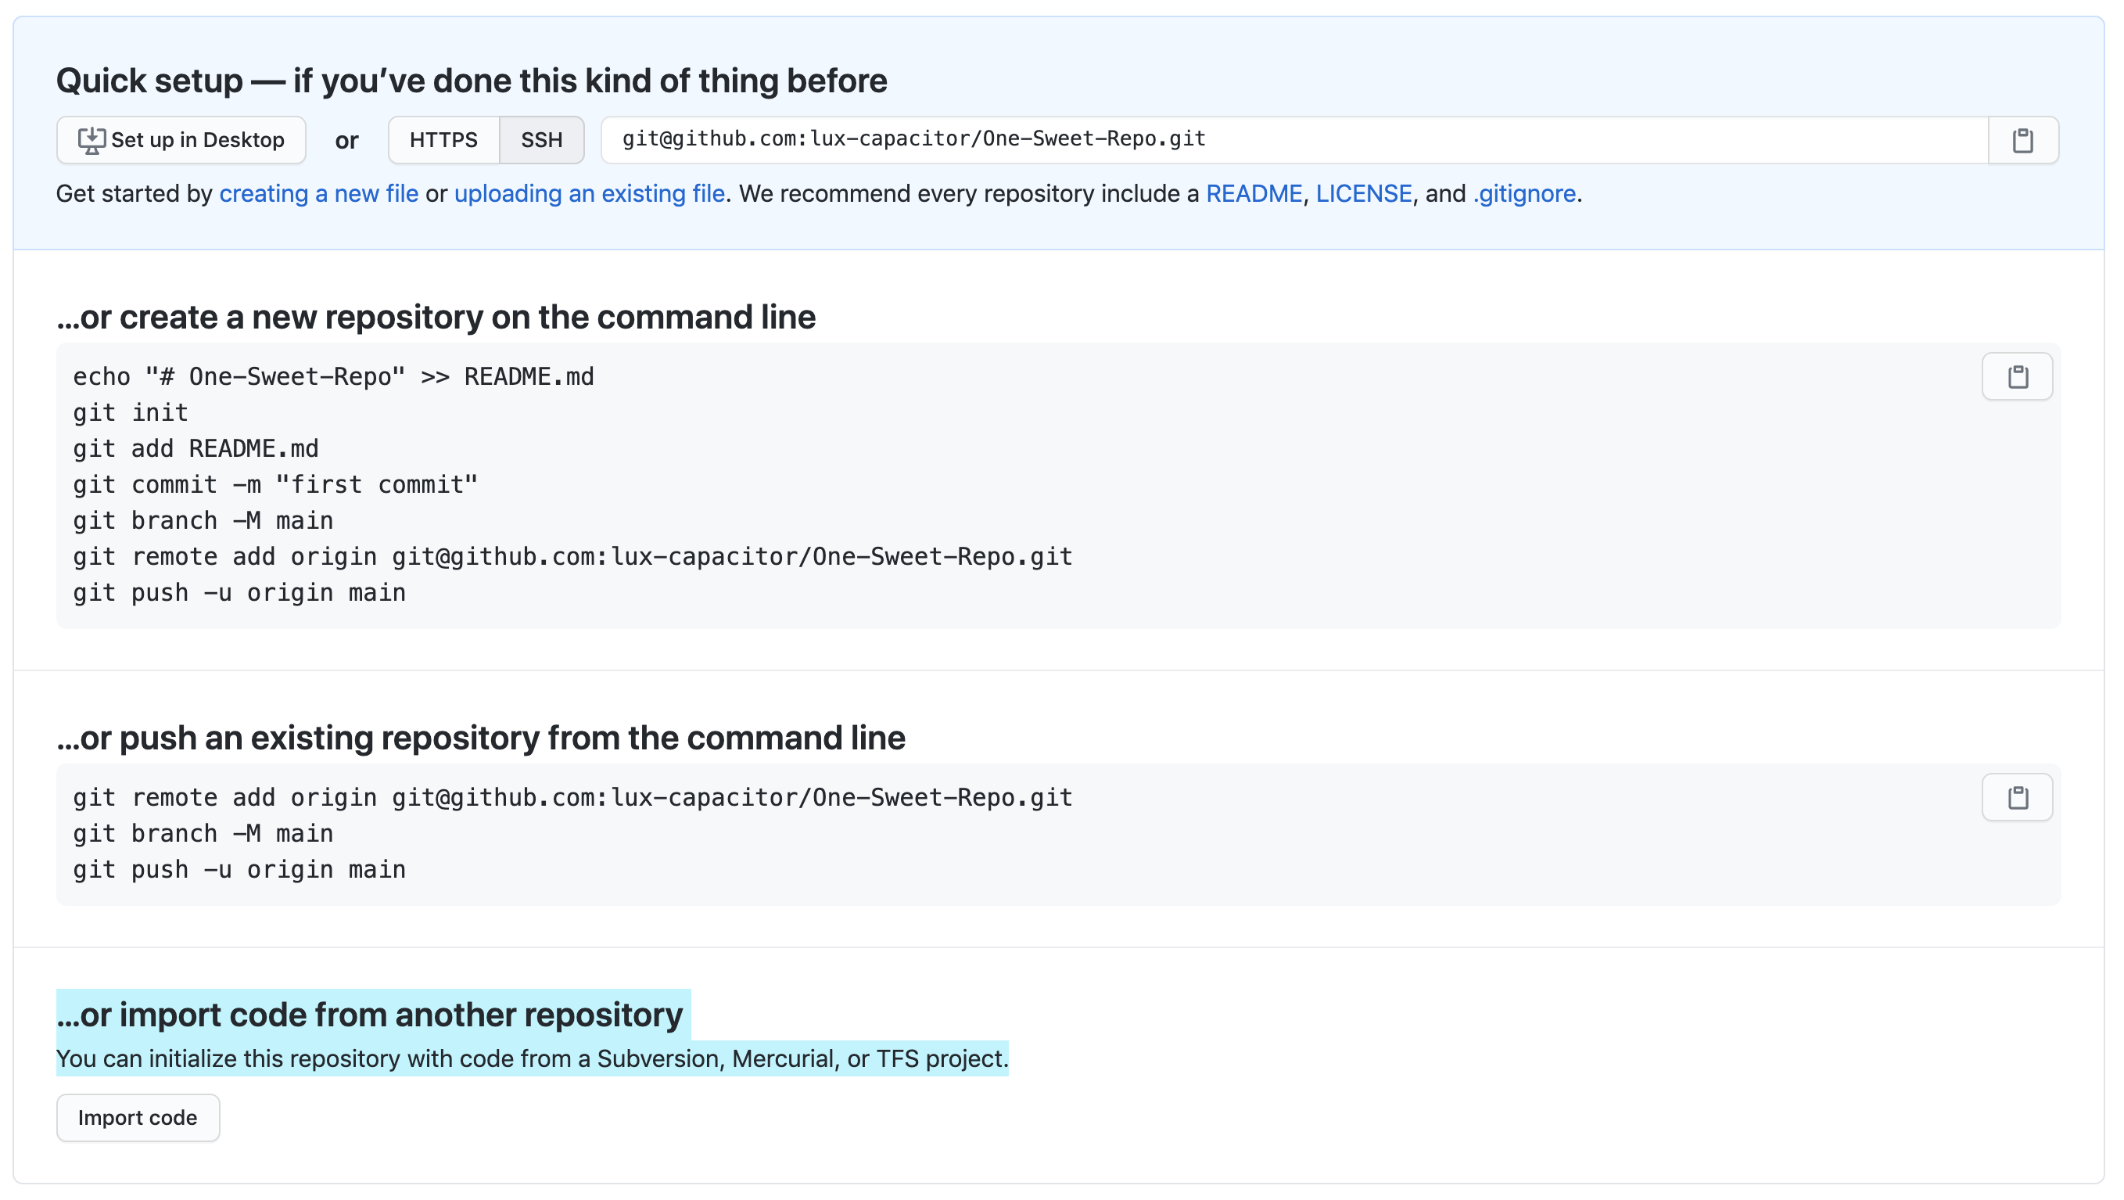Click the push an existing repository heading

coord(480,738)
